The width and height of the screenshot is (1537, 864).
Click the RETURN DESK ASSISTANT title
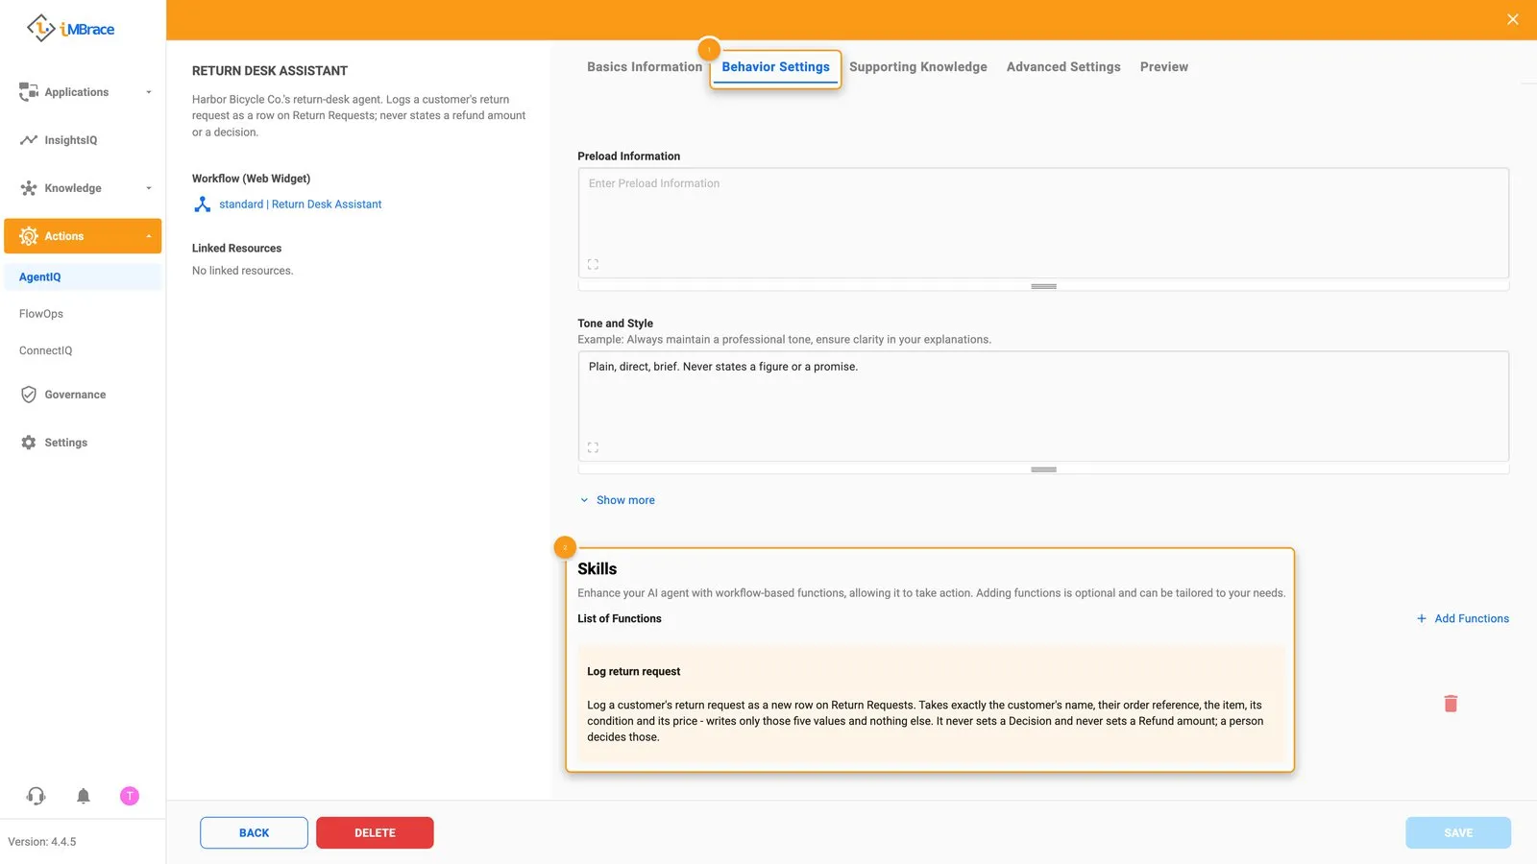click(270, 71)
